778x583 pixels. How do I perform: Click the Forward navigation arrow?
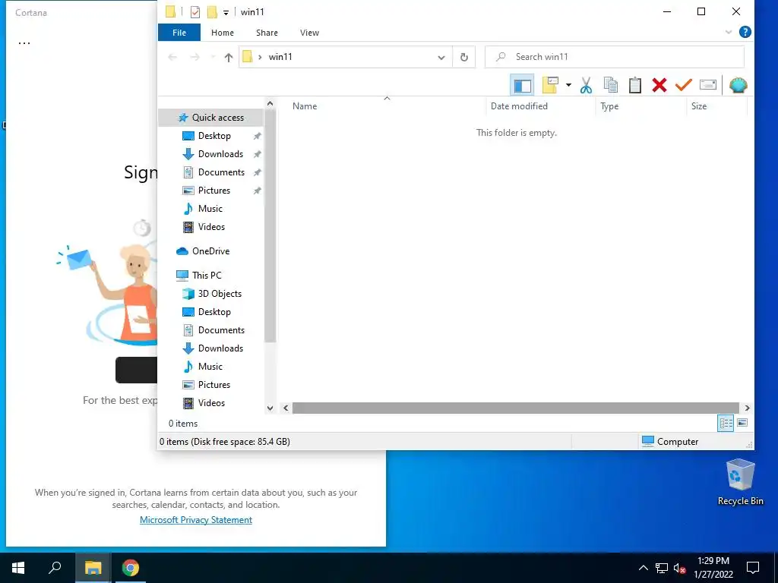194,57
